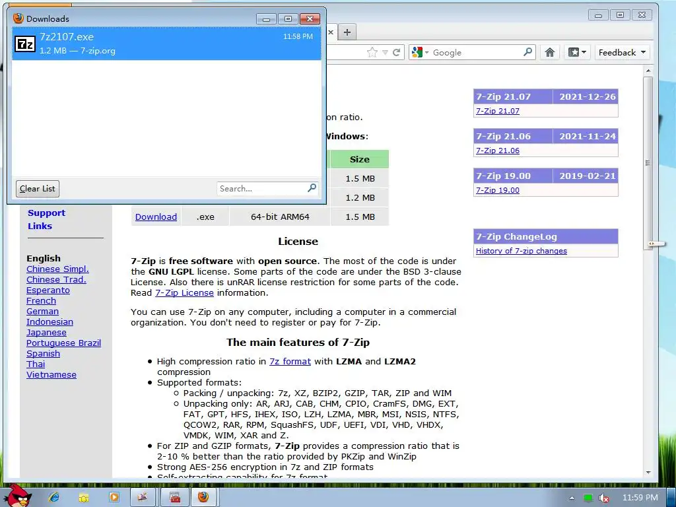Screen dimensions: 676x507
Task: Open the Support sidebar link
Action: point(47,213)
